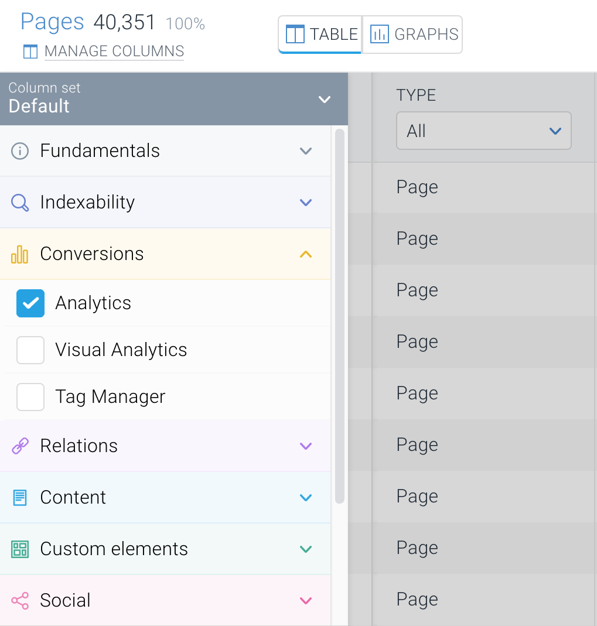Click the Fundamentals info icon
The width and height of the screenshot is (597, 626).
(19, 151)
